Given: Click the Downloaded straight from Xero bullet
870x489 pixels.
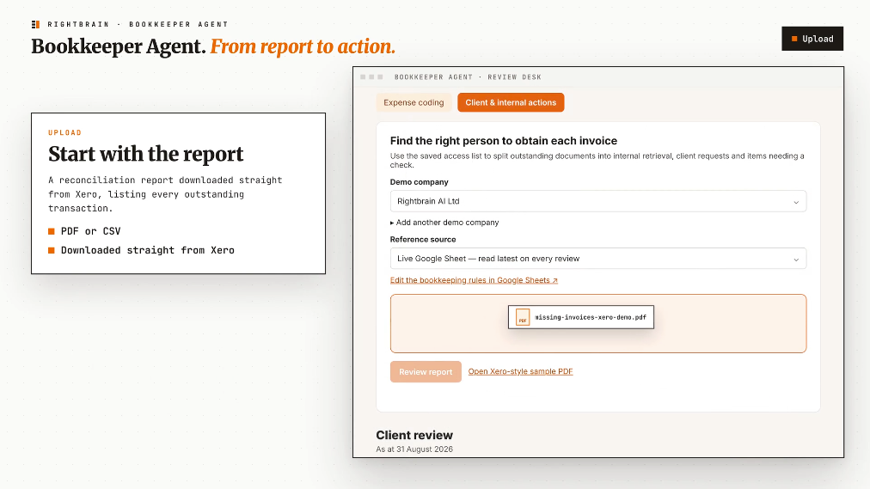Looking at the screenshot, I should coord(142,250).
